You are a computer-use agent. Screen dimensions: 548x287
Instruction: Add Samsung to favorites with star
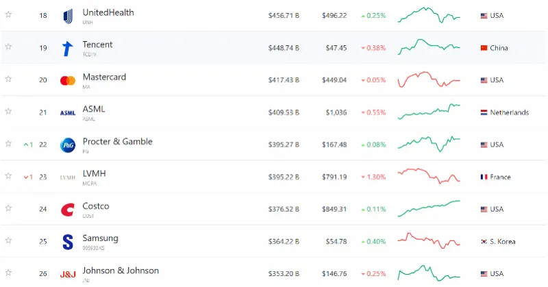click(8, 240)
